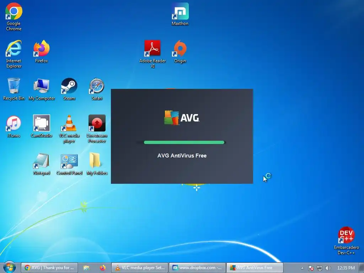Screen dimensions: 364x273
Task: Select the AVG AntiVirus Free taskbar item
Action: [255, 268]
